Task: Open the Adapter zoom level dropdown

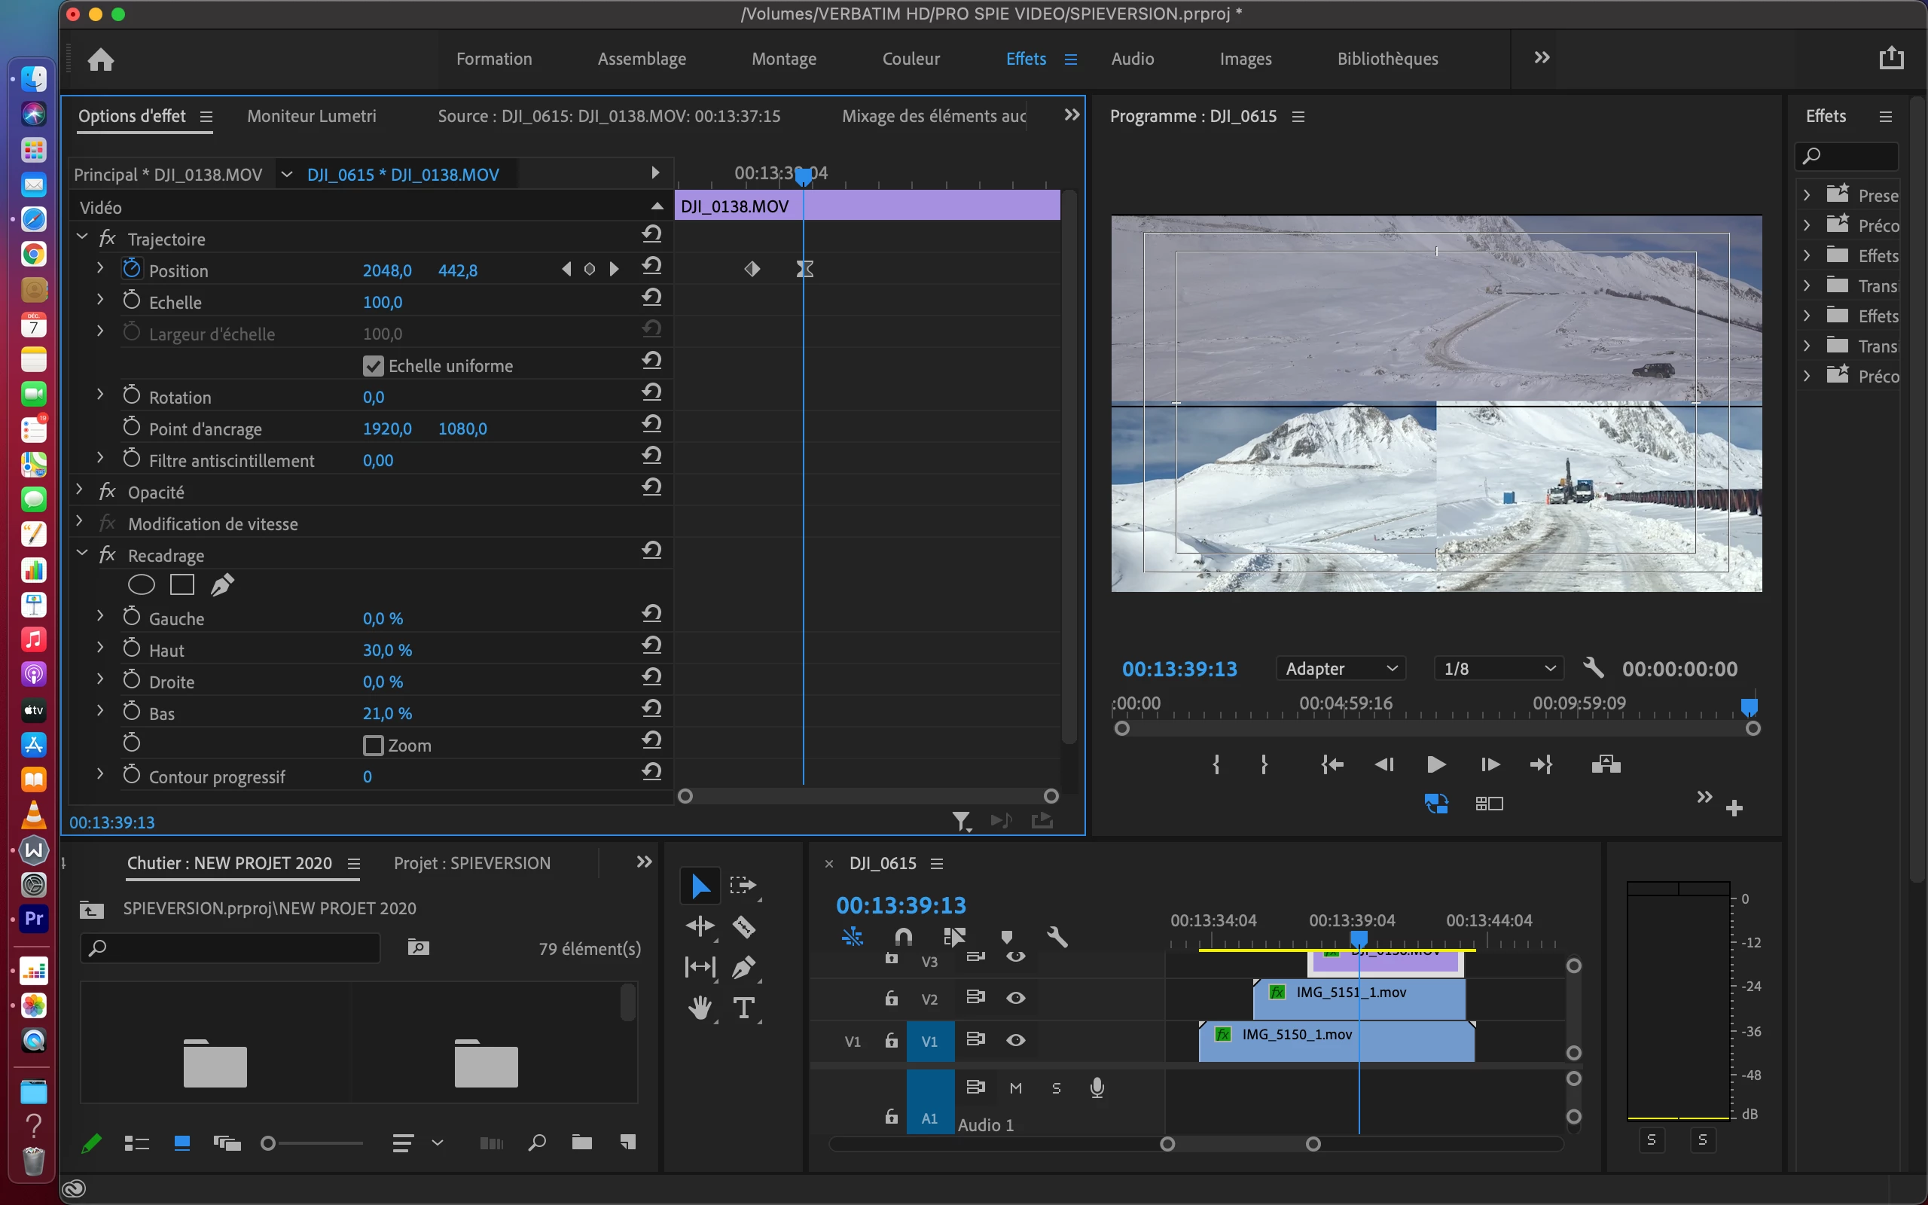Action: coord(1340,669)
